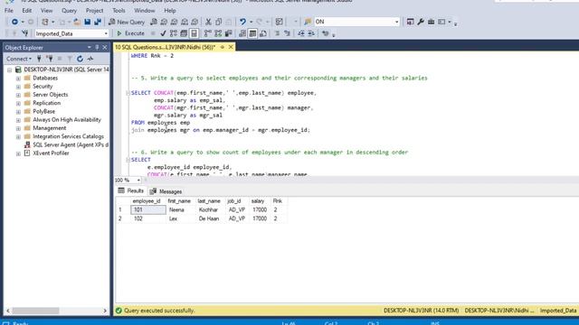Click the Database Engine Query icon
Viewport: 579px width, 325px height.
pyautogui.click(x=154, y=22)
